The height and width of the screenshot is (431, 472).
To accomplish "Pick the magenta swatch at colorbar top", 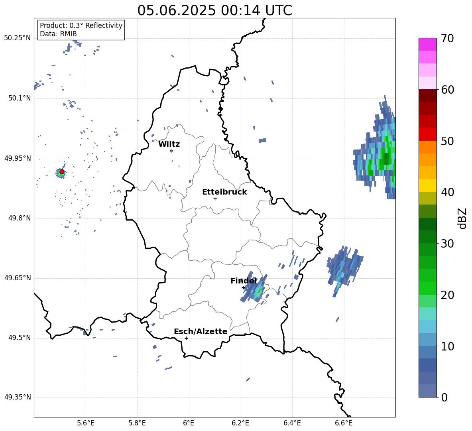I will [x=427, y=44].
